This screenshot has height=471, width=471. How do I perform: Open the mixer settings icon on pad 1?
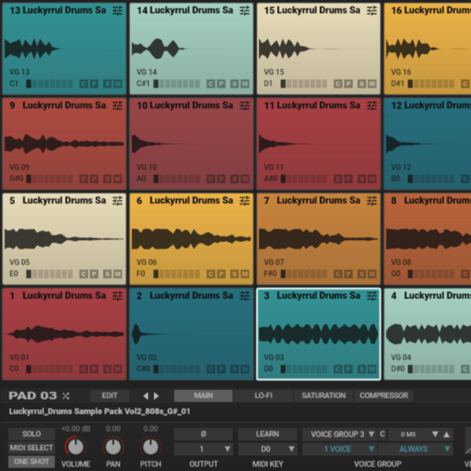coord(118,296)
